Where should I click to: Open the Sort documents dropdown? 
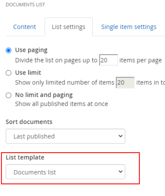point(65,136)
